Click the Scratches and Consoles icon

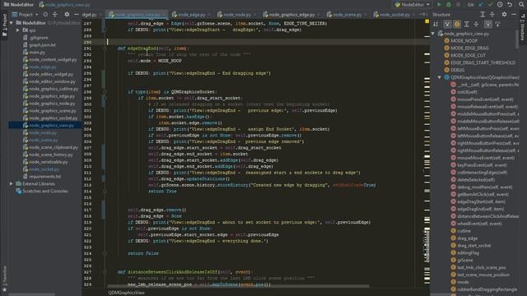tap(19, 191)
